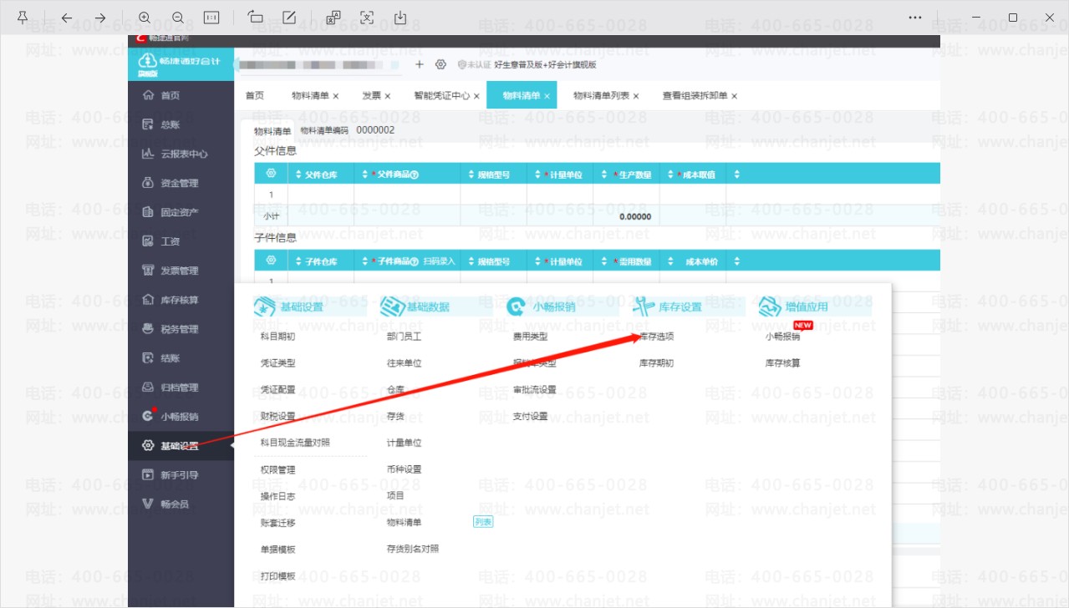Click the actual size 1:1 icon
Viewport: 1069px width, 608px height.
tap(211, 18)
